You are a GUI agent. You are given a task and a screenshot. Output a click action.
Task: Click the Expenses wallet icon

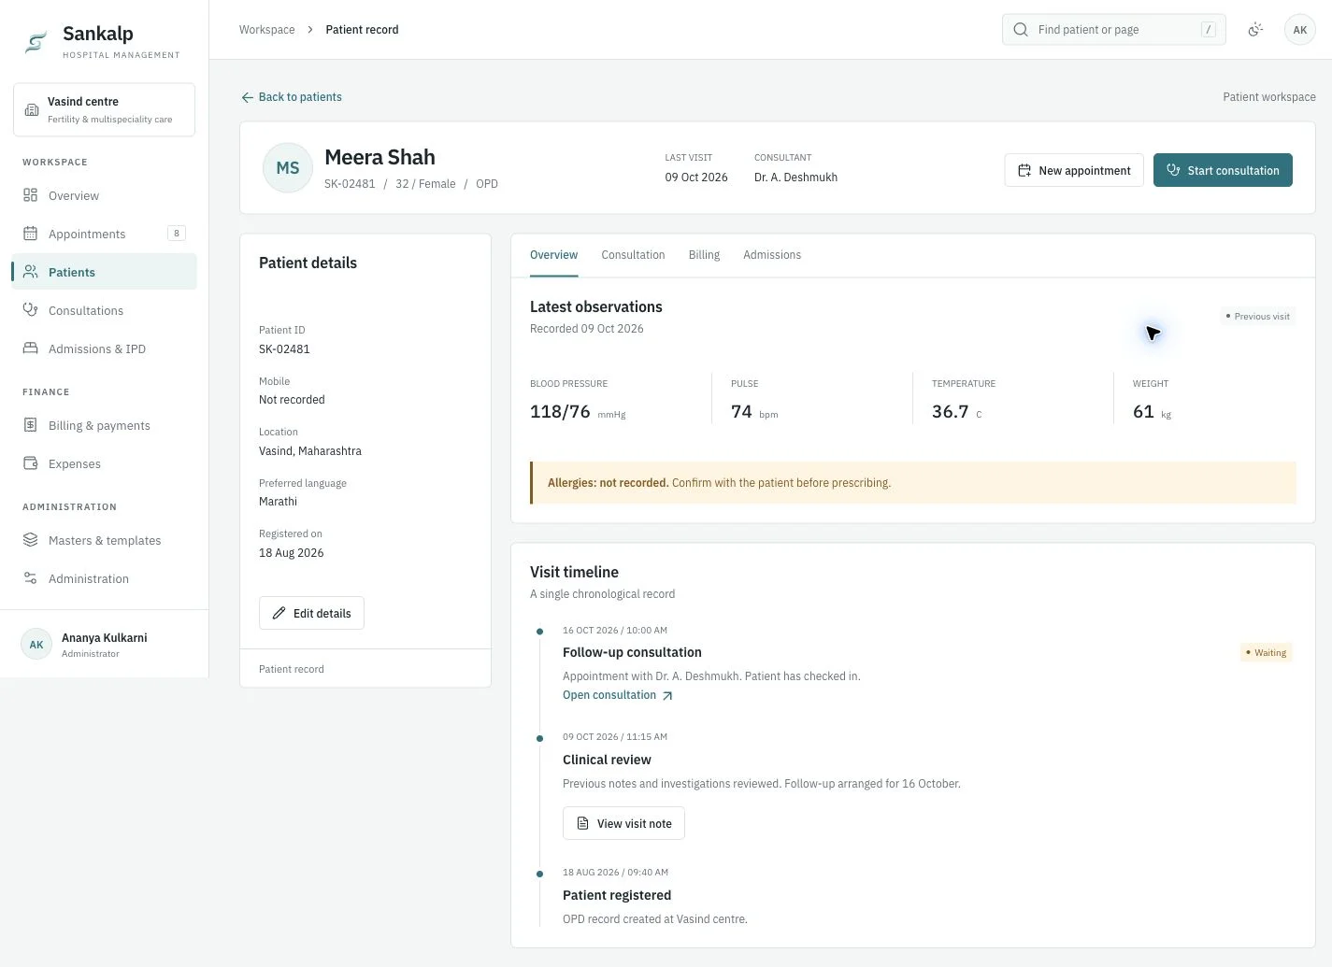coord(31,463)
